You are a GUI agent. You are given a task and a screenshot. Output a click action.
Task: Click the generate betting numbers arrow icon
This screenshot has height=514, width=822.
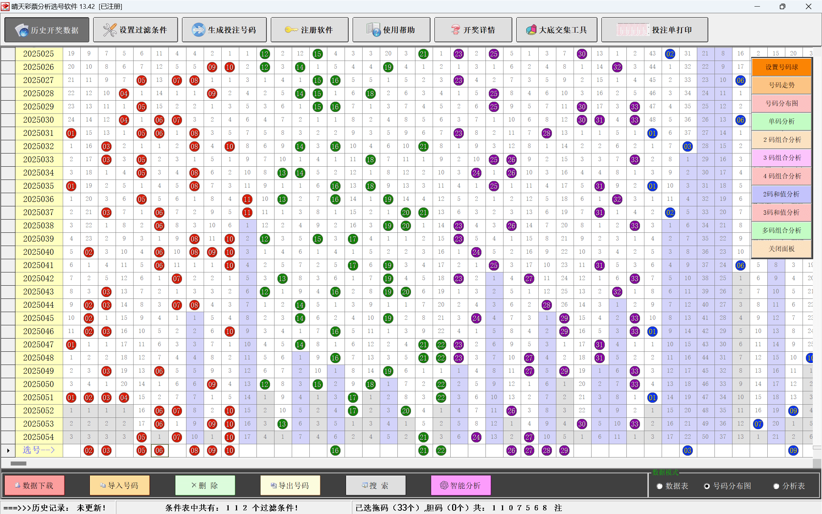click(x=198, y=30)
